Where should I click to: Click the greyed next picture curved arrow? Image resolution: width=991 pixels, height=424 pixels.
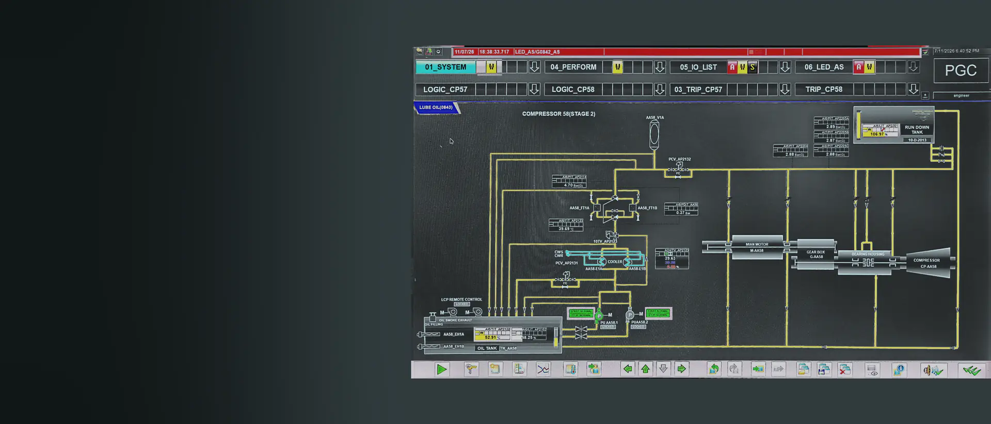click(734, 369)
